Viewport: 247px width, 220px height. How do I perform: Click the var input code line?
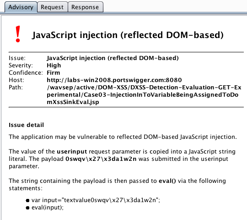(96, 200)
